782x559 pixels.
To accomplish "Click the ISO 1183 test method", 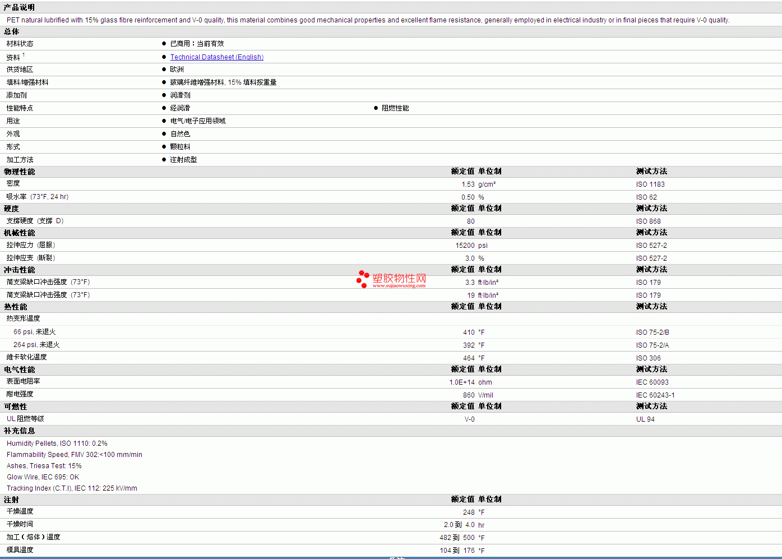I will coord(650,184).
